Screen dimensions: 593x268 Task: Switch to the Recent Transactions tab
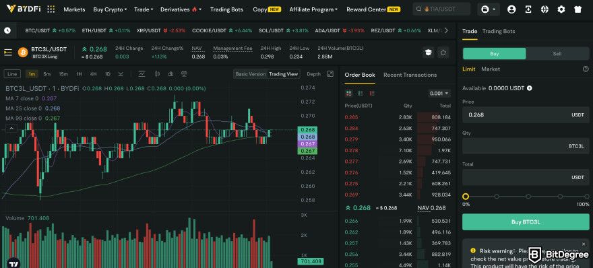tap(410, 75)
